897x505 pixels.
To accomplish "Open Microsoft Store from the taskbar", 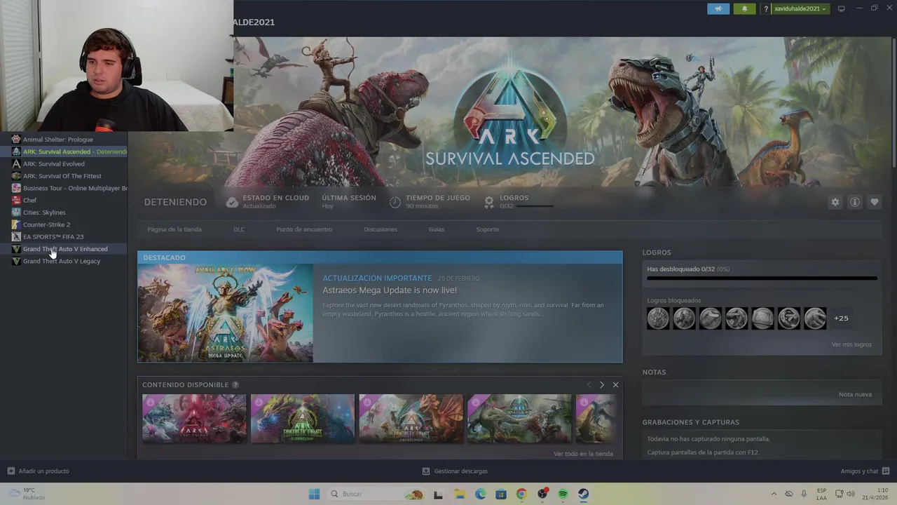I will (500, 494).
